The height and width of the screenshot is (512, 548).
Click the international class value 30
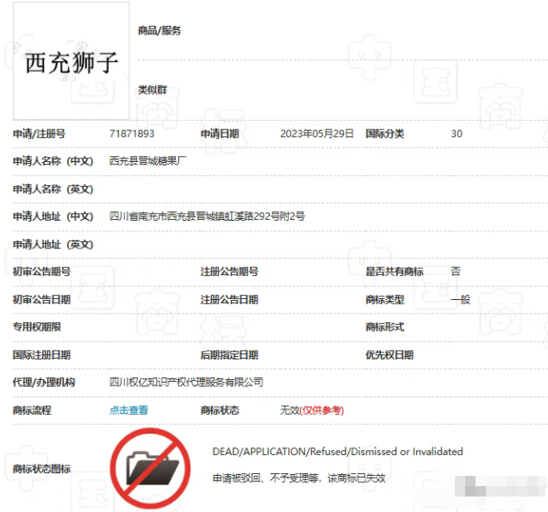click(457, 134)
